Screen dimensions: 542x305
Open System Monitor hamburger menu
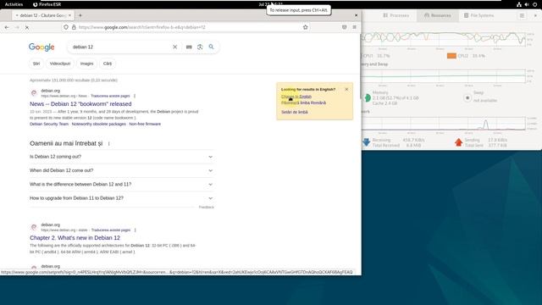click(522, 15)
